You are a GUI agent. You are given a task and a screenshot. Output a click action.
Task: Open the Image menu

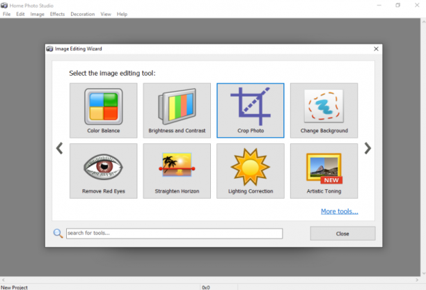(x=37, y=14)
